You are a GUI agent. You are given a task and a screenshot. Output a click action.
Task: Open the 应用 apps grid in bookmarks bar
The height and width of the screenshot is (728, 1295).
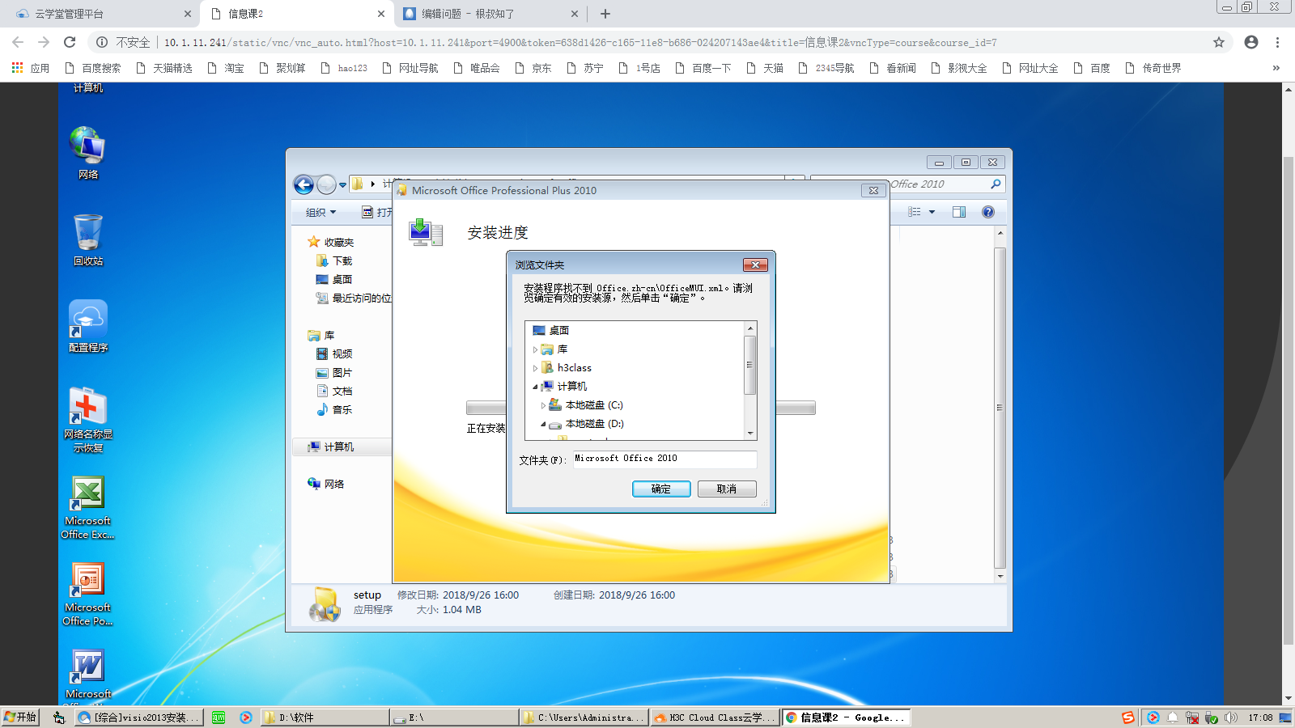(30, 68)
